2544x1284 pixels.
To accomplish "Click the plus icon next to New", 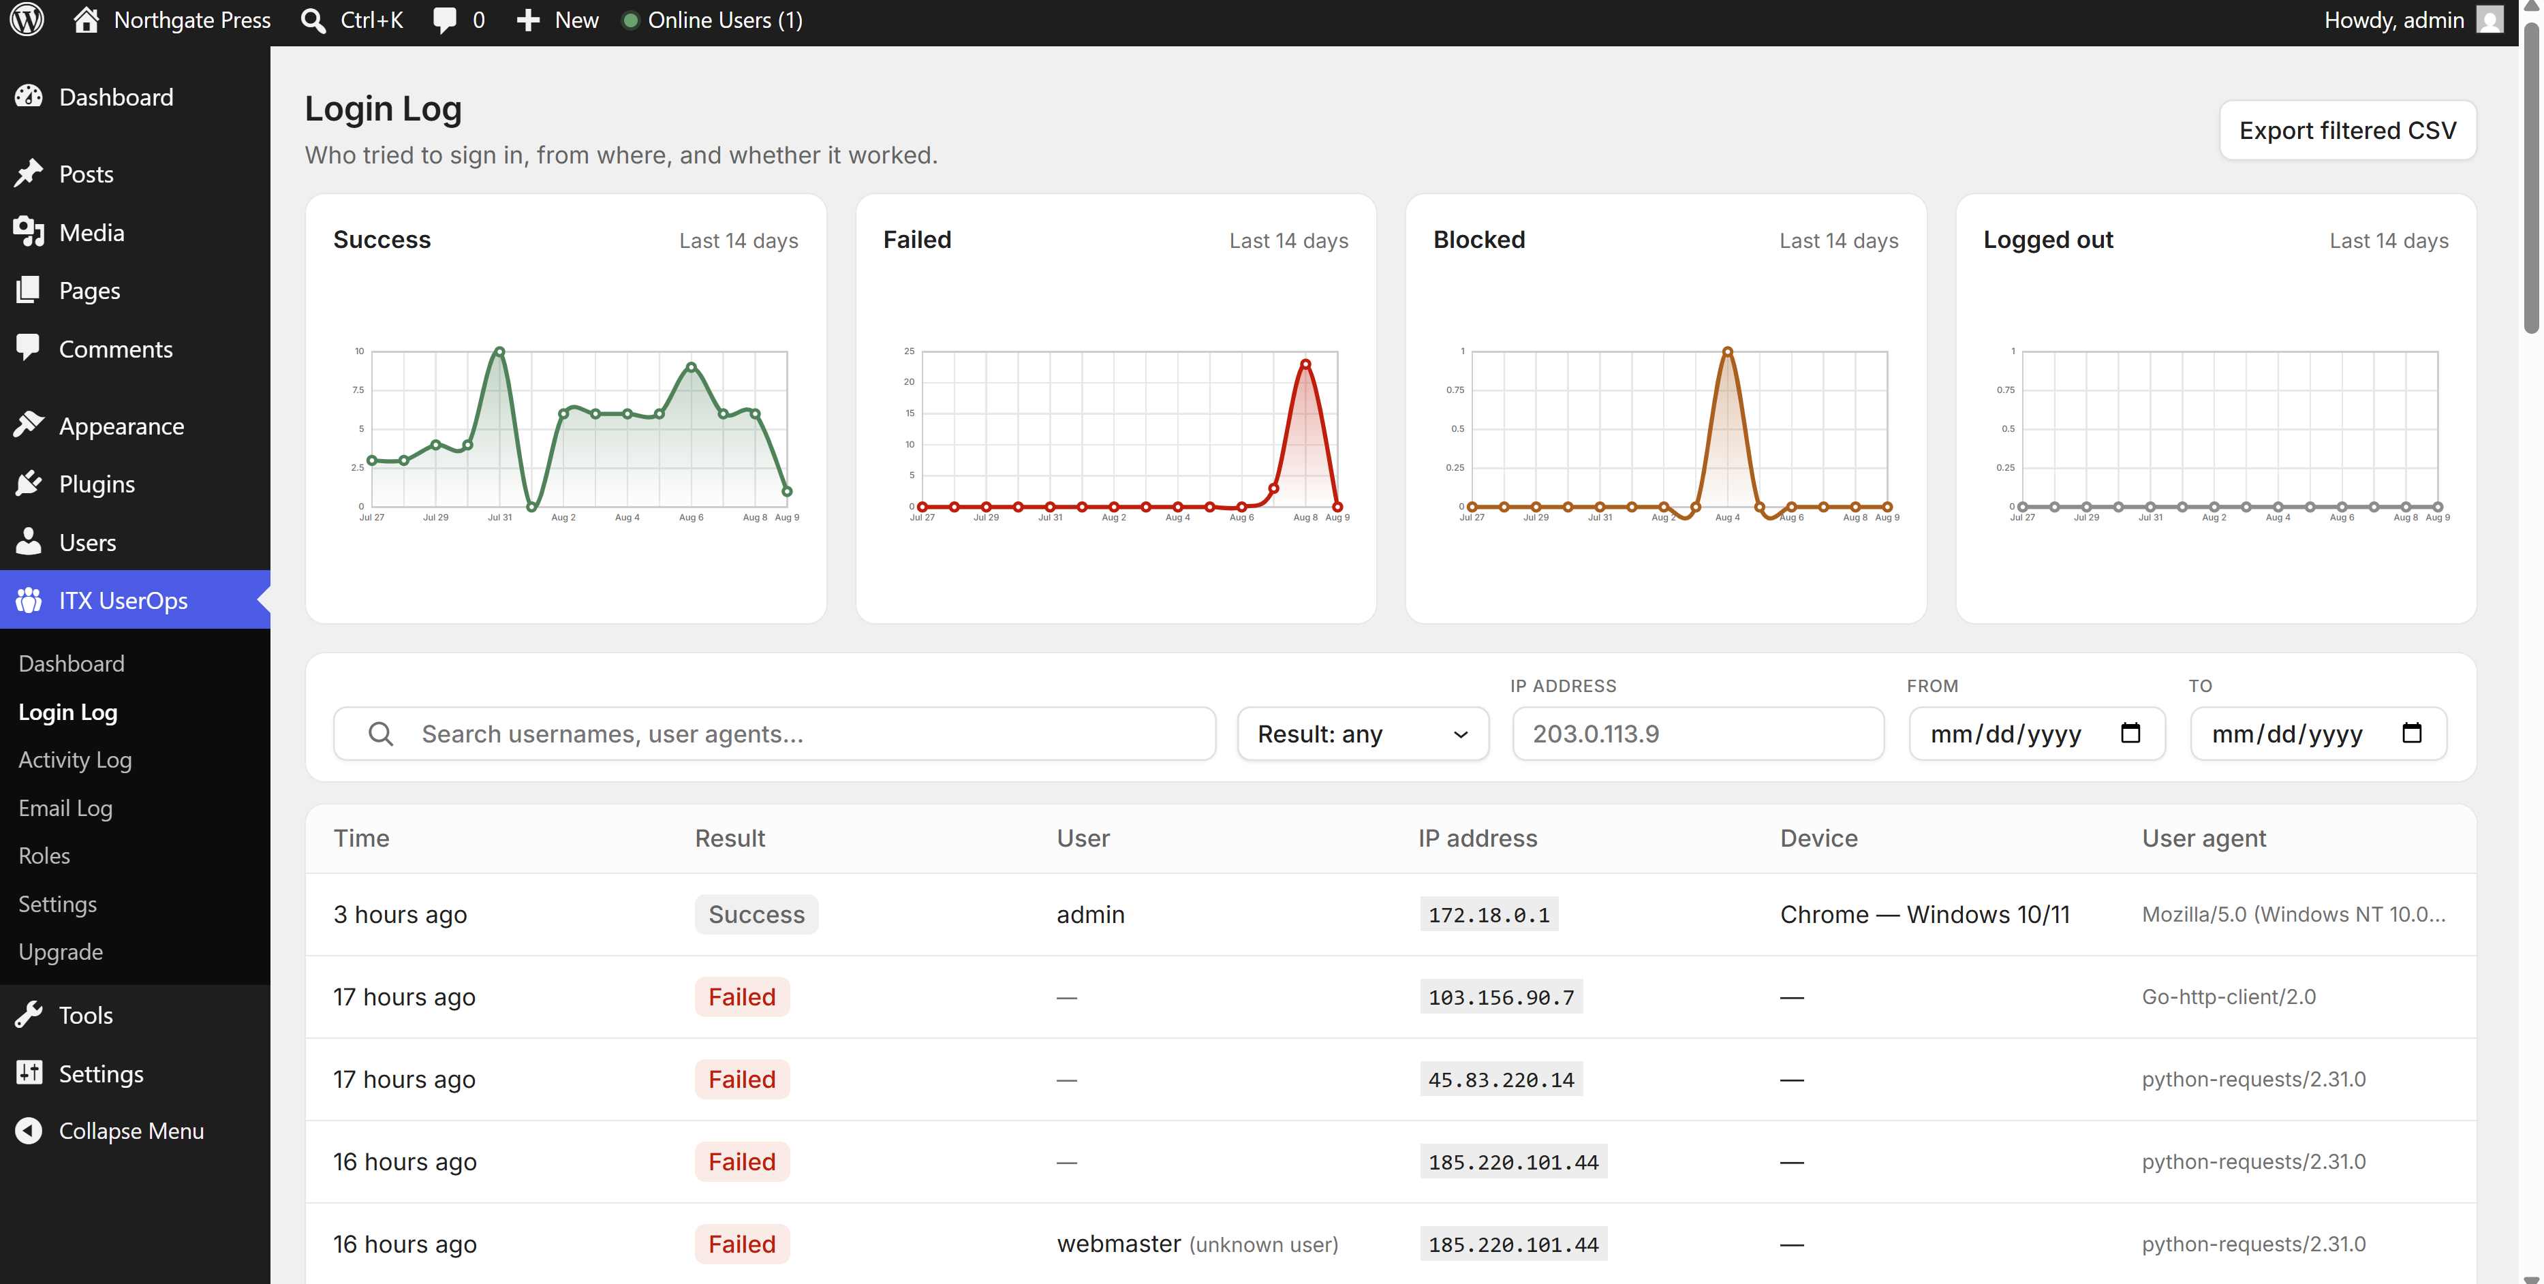I will [x=529, y=20].
